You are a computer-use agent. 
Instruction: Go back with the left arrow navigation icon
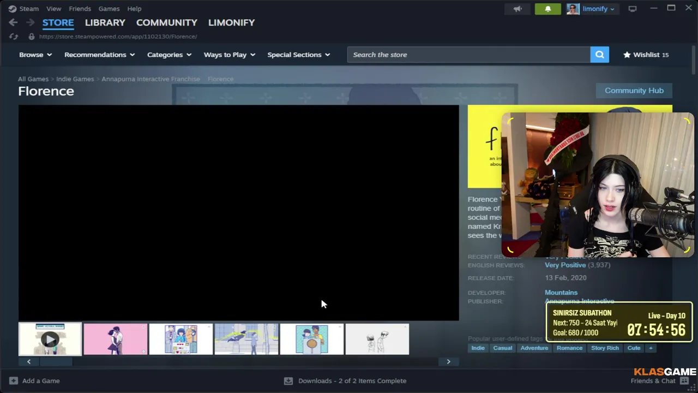click(13, 22)
